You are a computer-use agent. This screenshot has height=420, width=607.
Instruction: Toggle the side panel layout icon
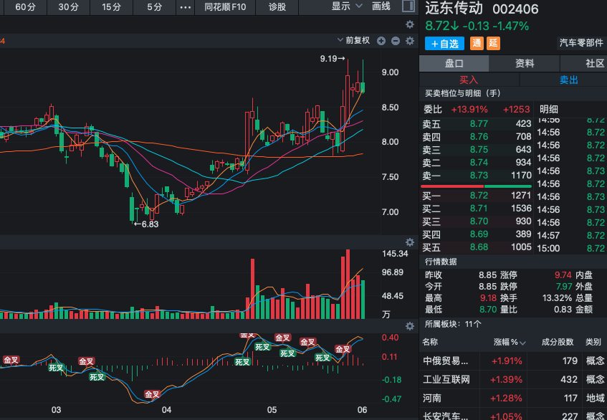(x=408, y=6)
